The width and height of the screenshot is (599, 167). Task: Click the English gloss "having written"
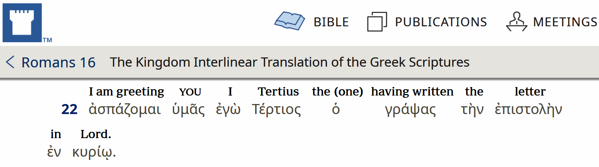(x=412, y=91)
